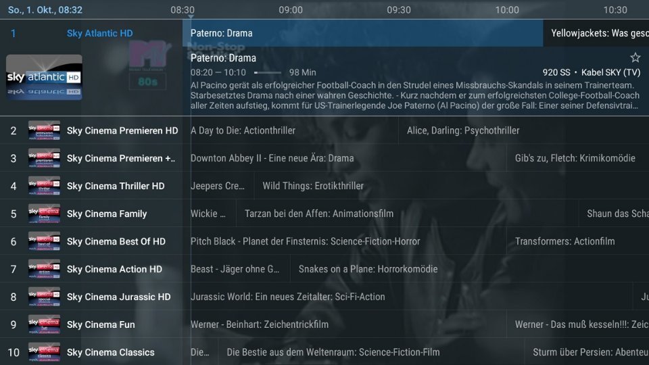Jump to 09:30 on the timeline
This screenshot has width=649, height=365.
399,9
